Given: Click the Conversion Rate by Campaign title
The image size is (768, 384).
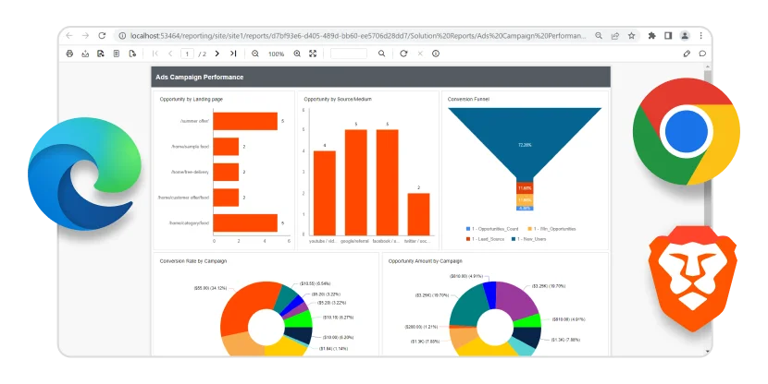Looking at the screenshot, I should [x=193, y=261].
